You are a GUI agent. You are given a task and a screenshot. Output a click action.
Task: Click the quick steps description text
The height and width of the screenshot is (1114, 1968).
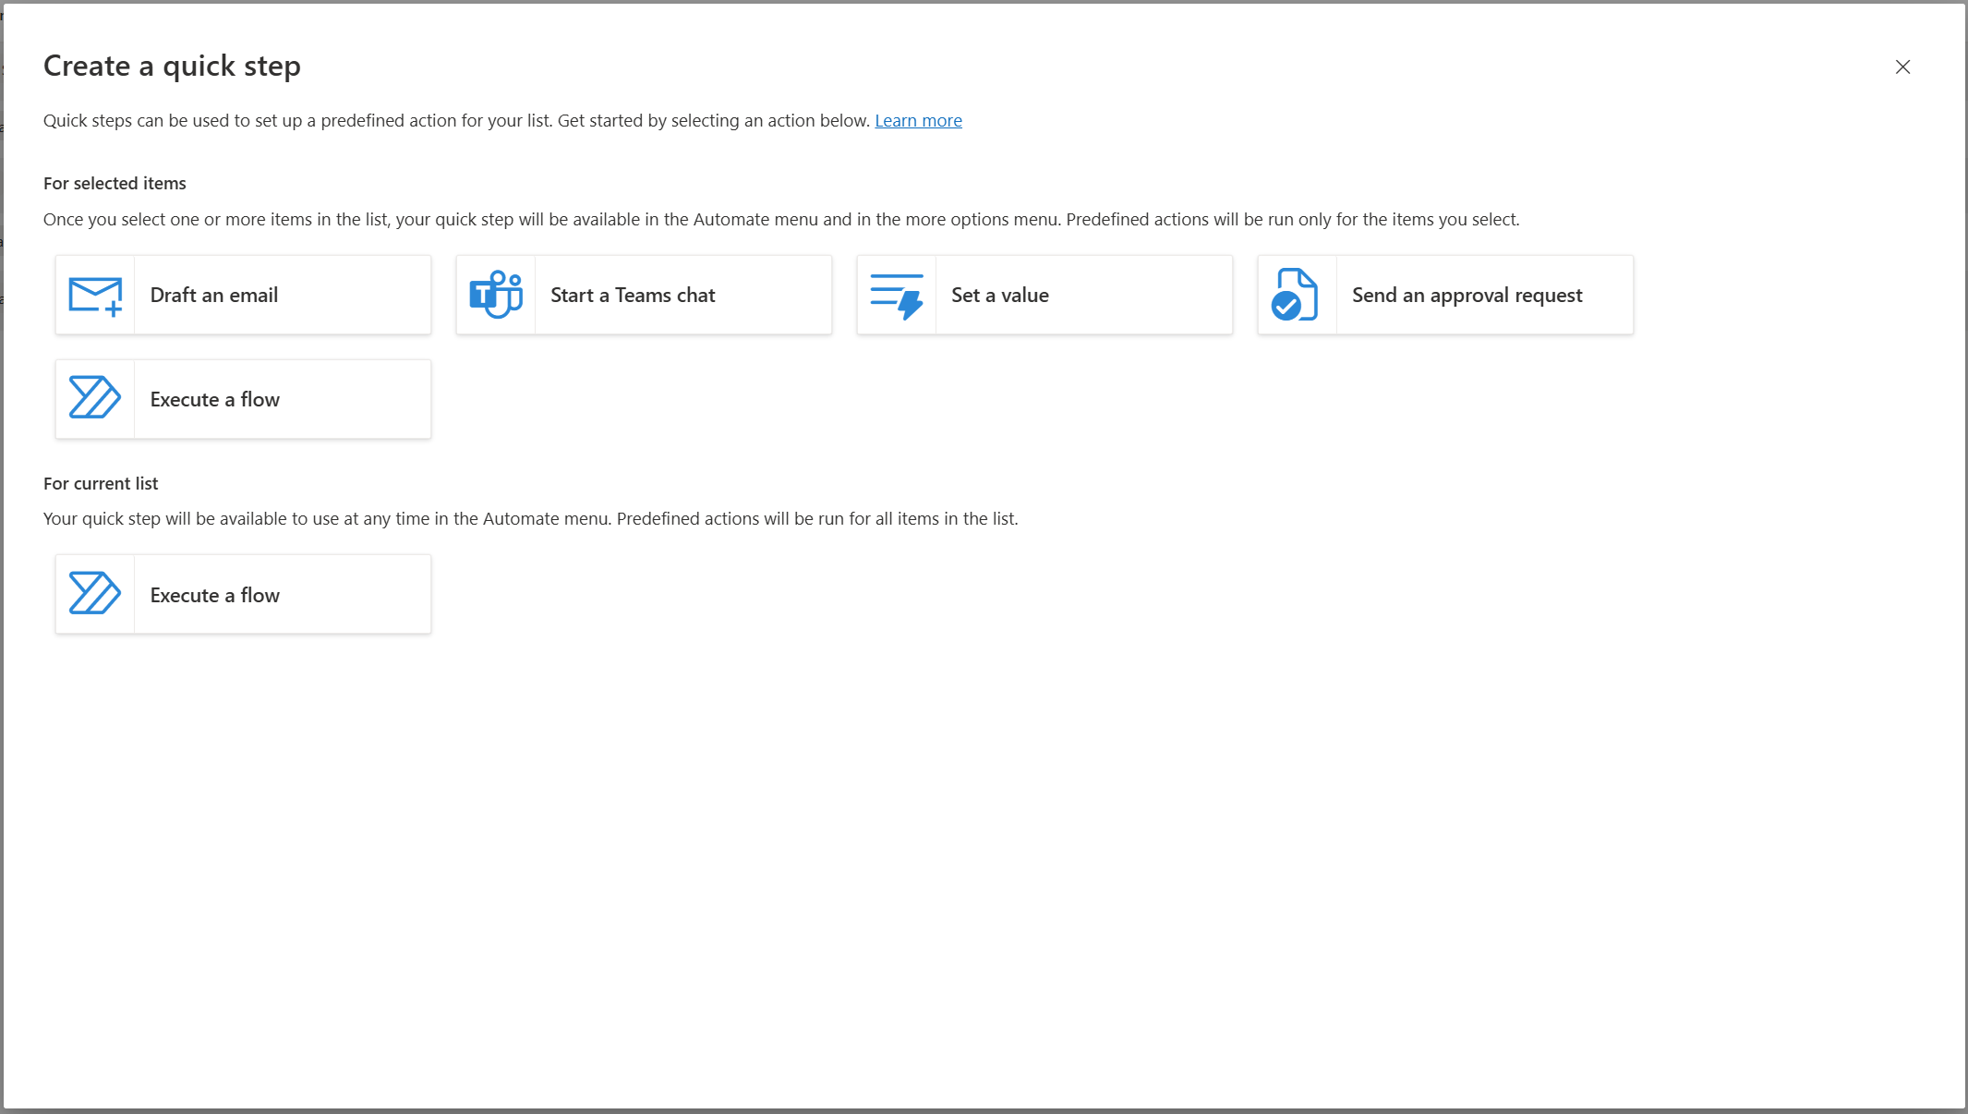(455, 120)
